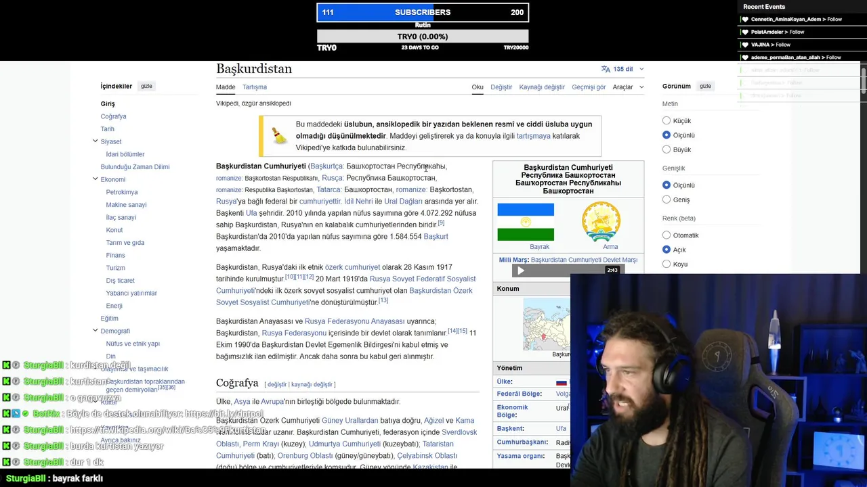Switch to the Madde tab
Viewport: 867px width, 487px height.
(226, 87)
